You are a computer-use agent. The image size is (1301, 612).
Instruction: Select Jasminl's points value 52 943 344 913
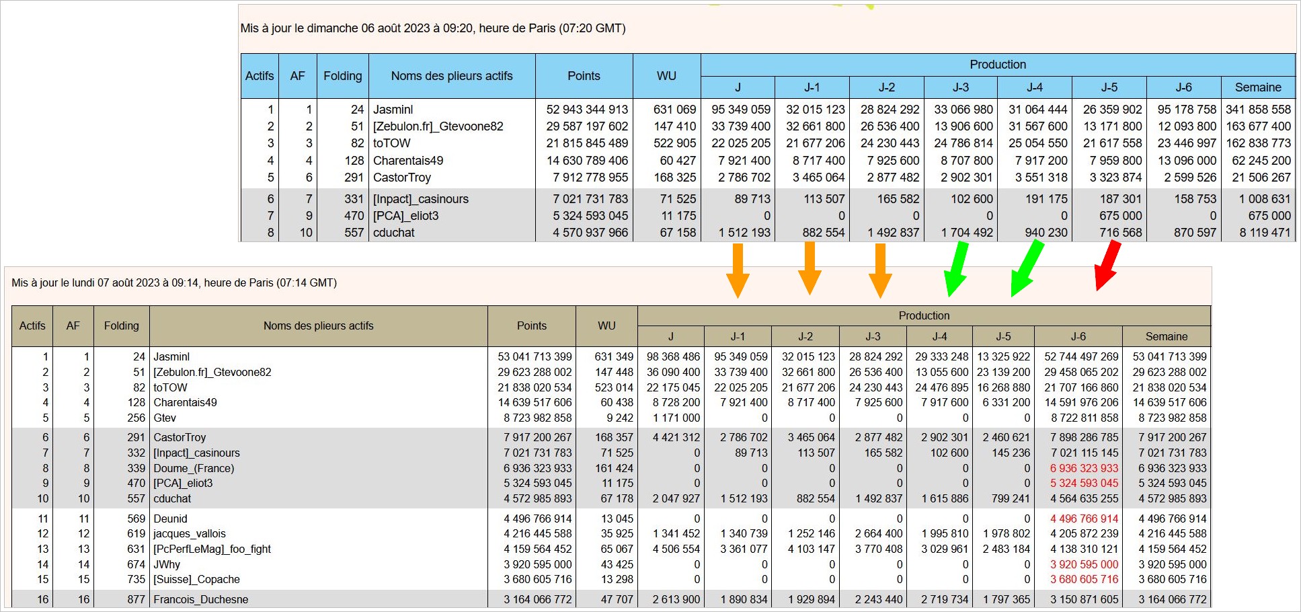point(587,109)
